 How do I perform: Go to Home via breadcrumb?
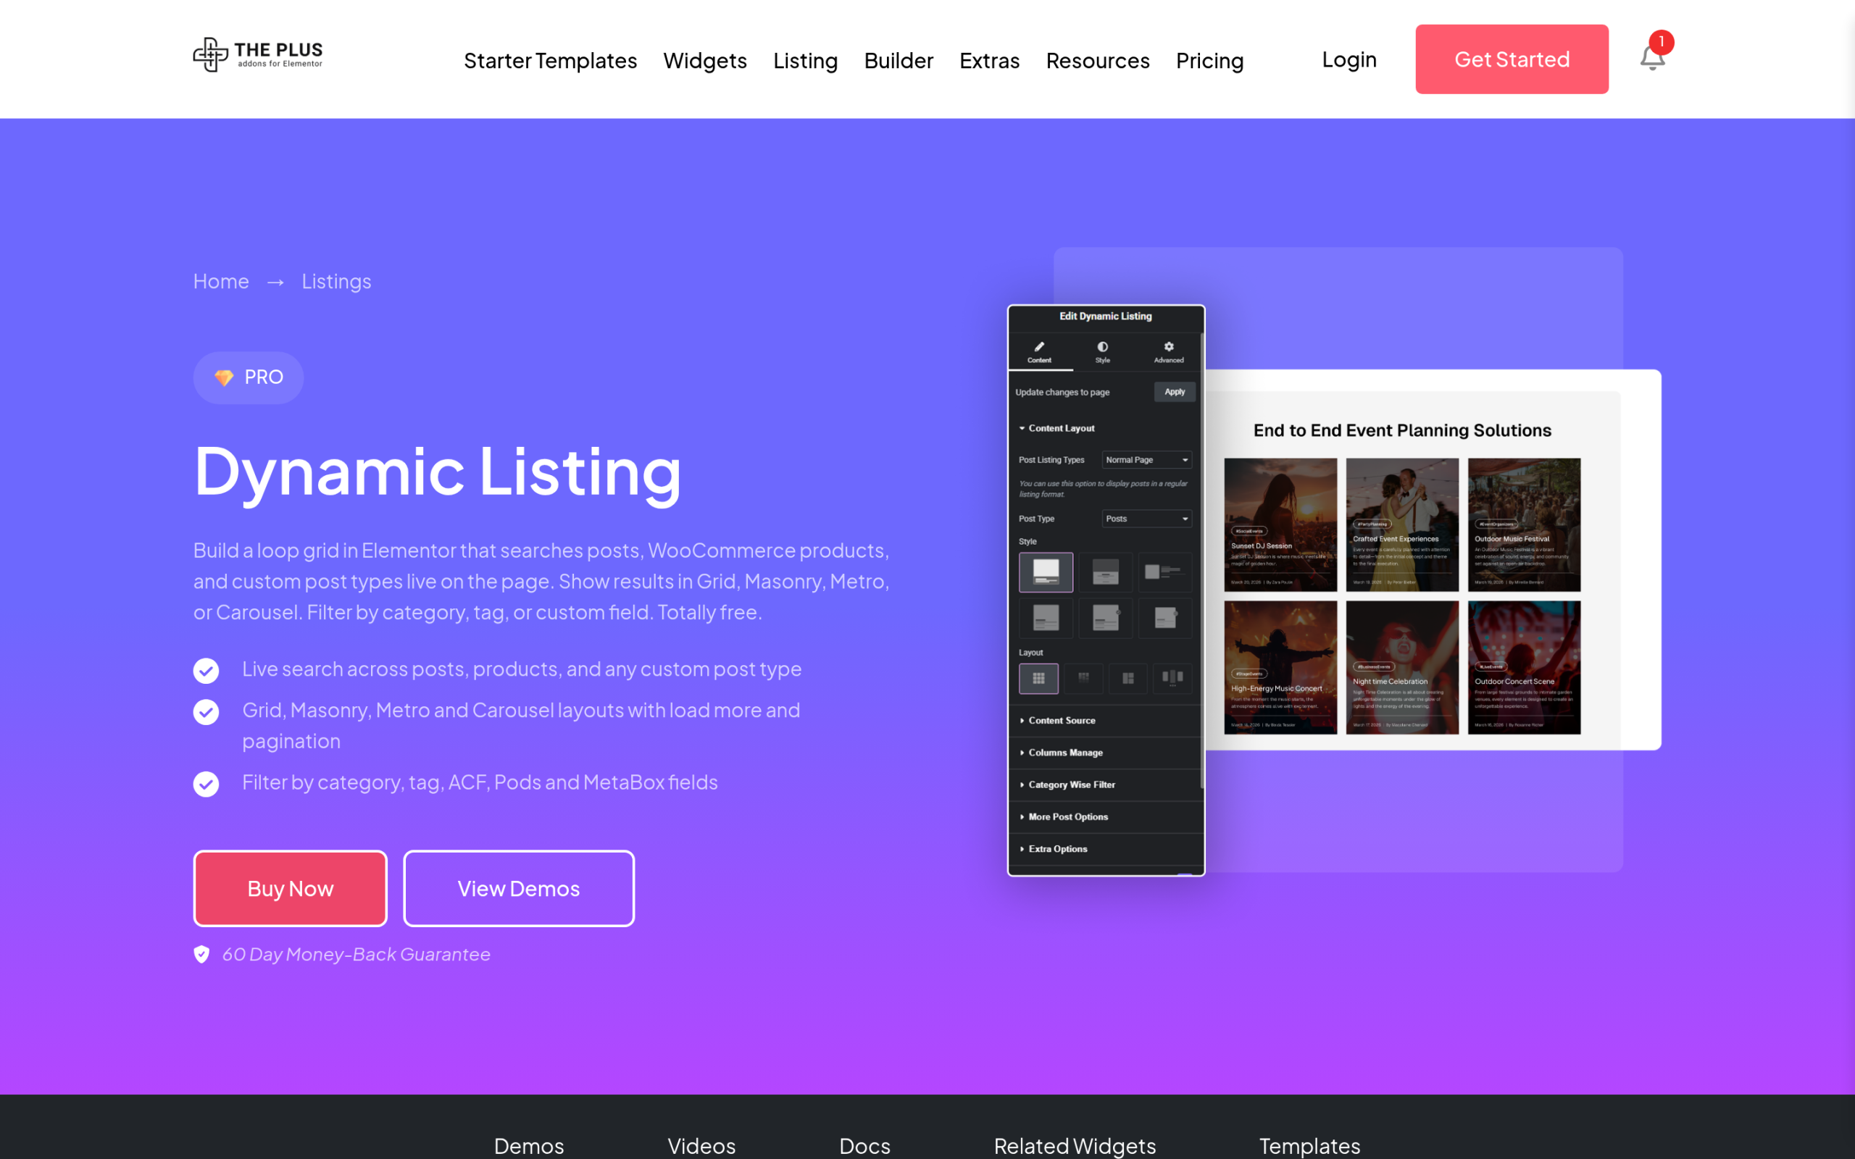point(221,281)
